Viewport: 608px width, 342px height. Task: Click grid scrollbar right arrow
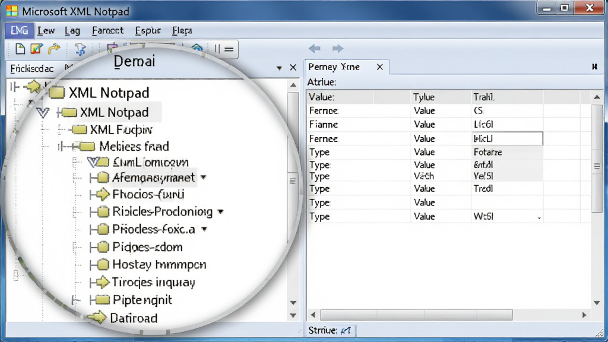[584, 315]
